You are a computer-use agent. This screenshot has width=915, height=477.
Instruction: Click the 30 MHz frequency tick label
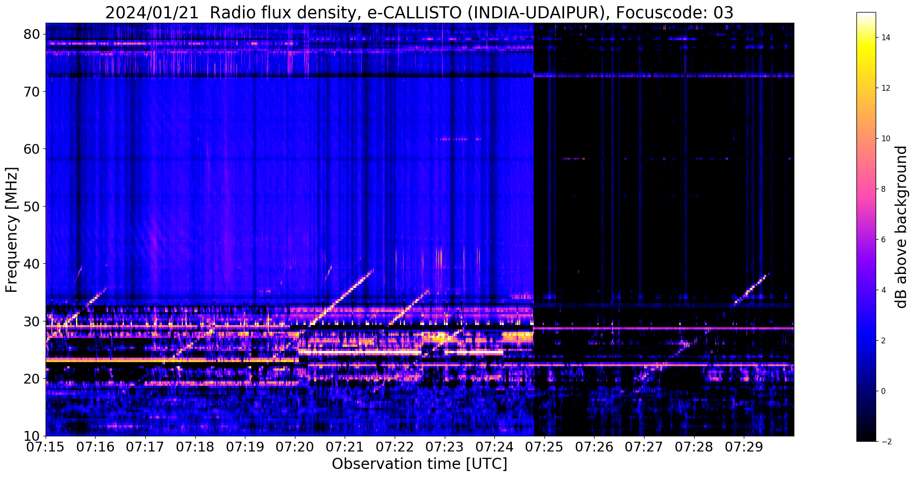32,321
